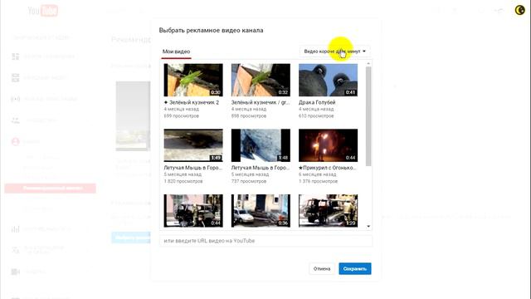
Task: Click the video list scrollbar thumb
Action: point(368,116)
